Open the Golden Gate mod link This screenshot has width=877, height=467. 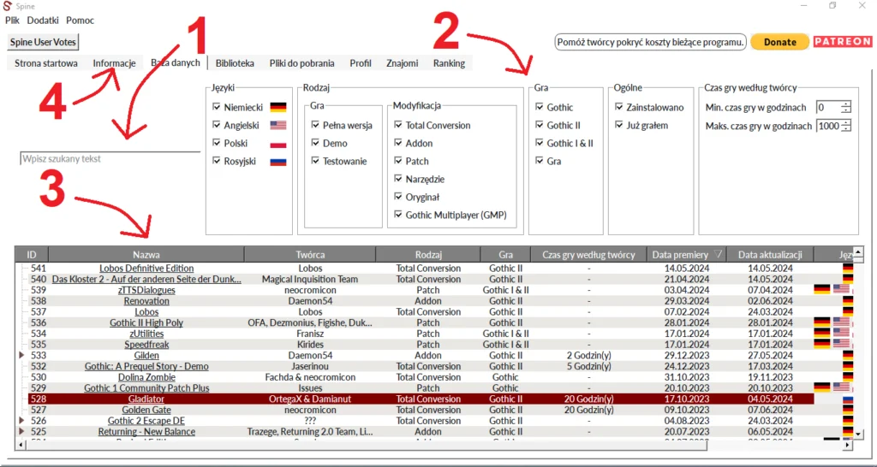point(146,410)
